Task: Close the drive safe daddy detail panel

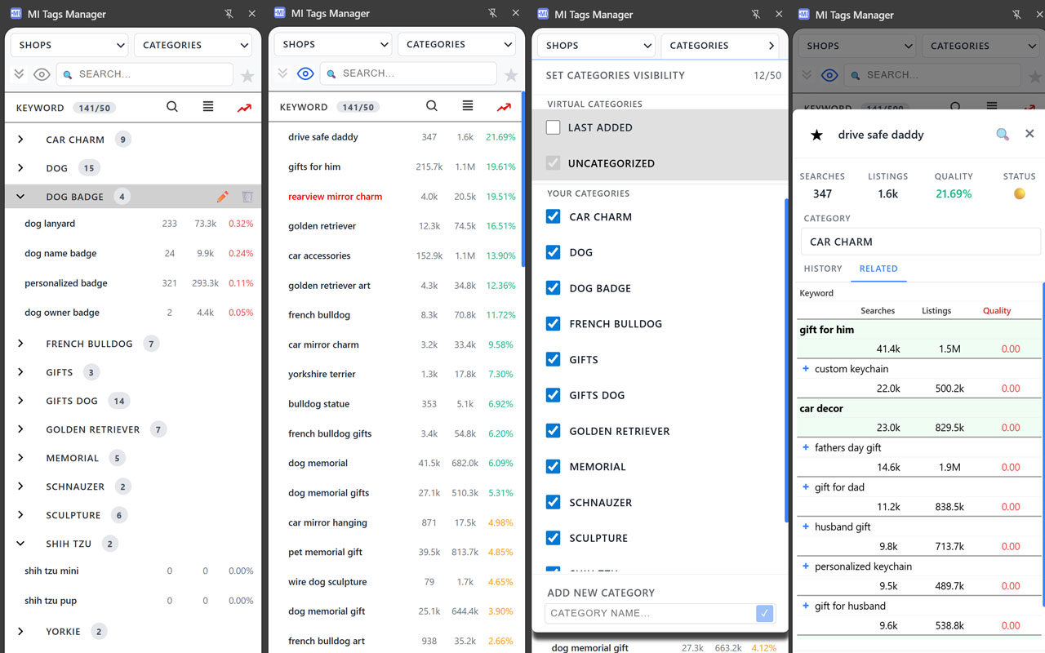Action: point(1029,134)
